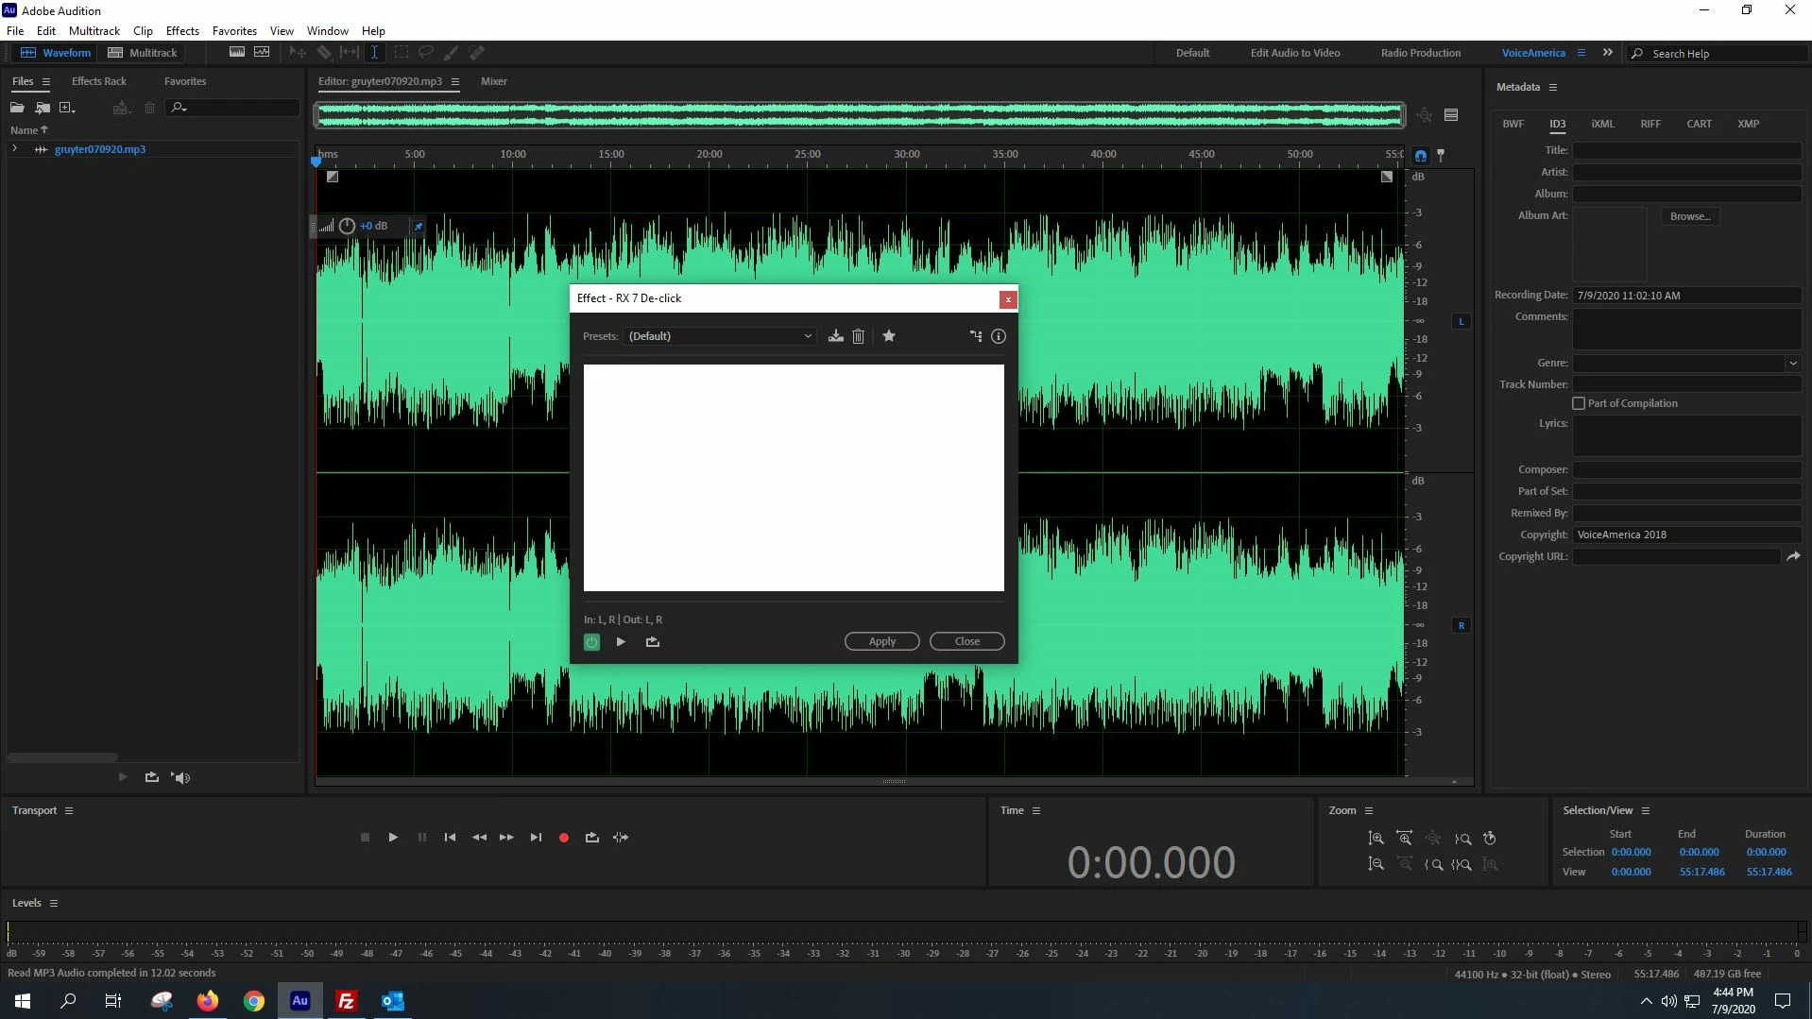Delete preset trash icon in effect dialog

pos(859,336)
